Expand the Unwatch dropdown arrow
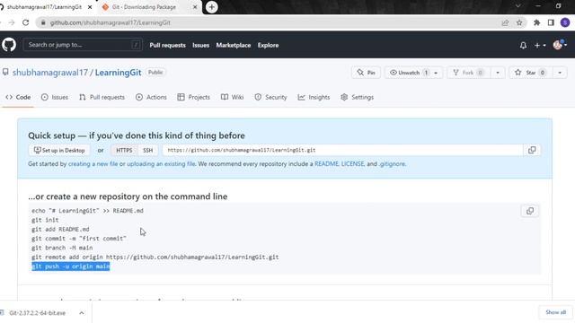Screen dimensions: 575x323 (436, 73)
